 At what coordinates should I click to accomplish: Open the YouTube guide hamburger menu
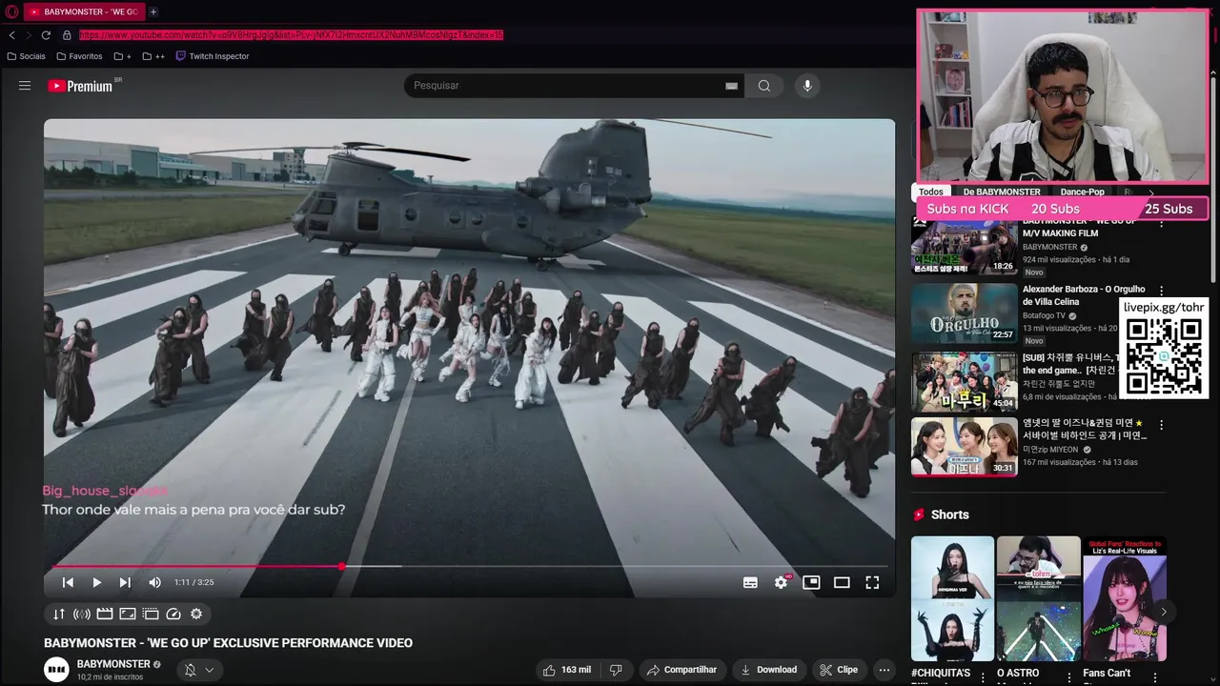click(25, 86)
